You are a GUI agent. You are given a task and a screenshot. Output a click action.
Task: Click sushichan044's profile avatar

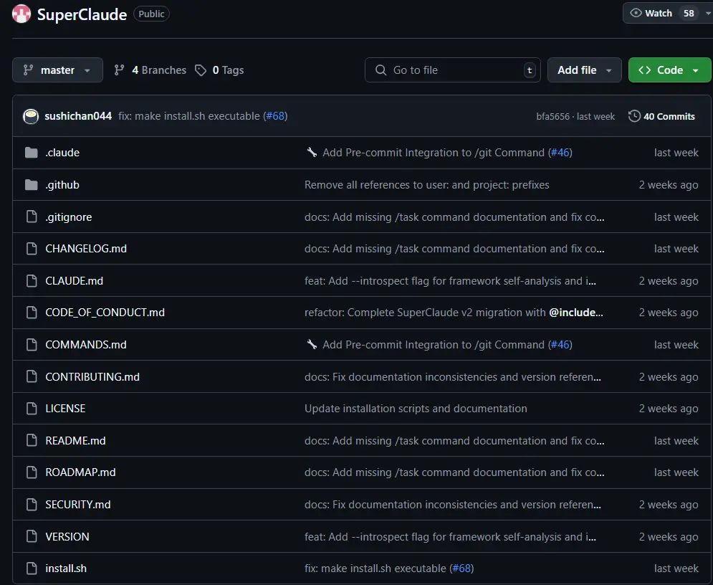[x=31, y=116]
